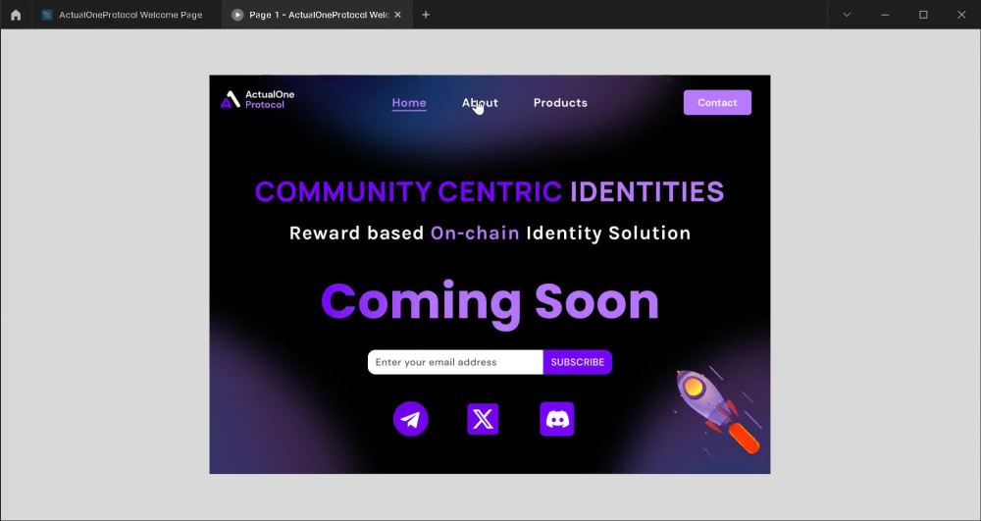This screenshot has height=521, width=981.
Task: Minimize the application window
Action: tap(885, 15)
